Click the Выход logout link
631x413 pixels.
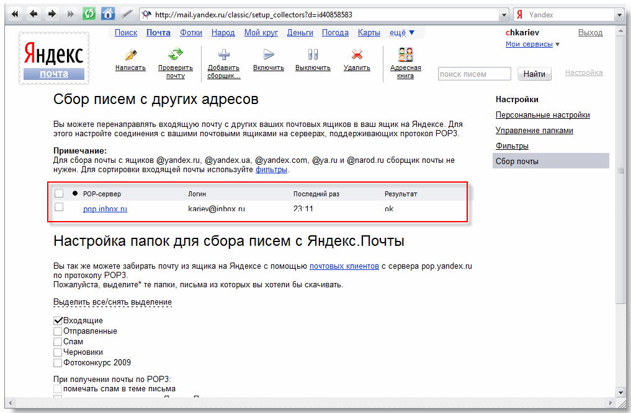coord(590,33)
